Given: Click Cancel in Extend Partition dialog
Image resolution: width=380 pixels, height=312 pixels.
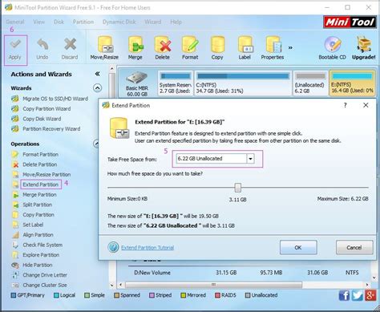Looking at the screenshot, I should coord(354,248).
